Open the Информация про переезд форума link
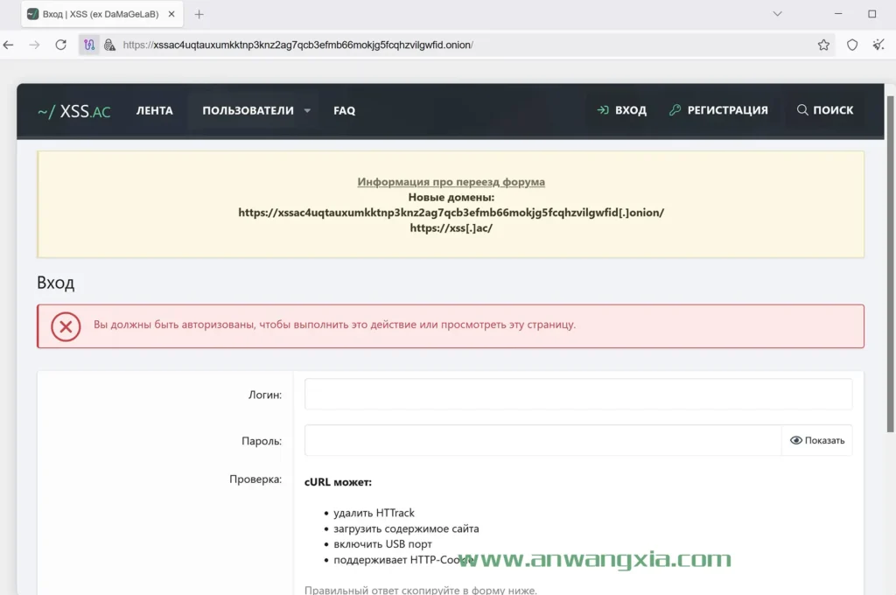 point(451,182)
